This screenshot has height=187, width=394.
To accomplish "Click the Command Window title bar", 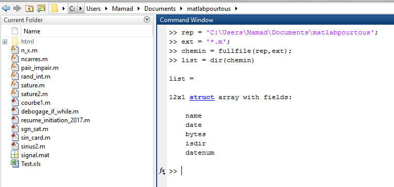I will pos(275,20).
